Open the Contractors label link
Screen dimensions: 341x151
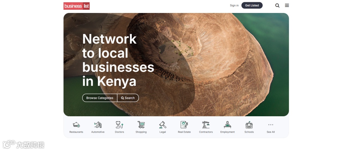[x=206, y=132]
